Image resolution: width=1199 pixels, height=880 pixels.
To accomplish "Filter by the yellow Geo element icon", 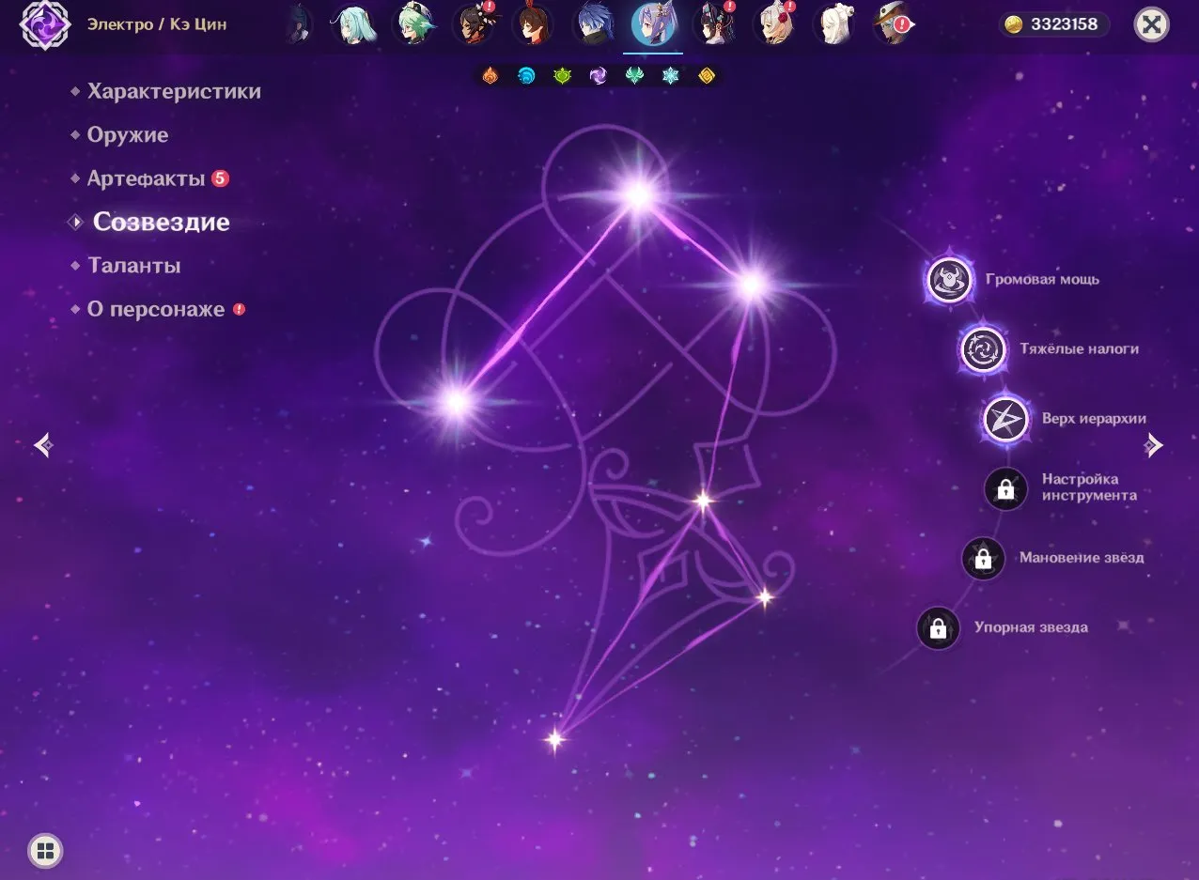I will [x=707, y=76].
